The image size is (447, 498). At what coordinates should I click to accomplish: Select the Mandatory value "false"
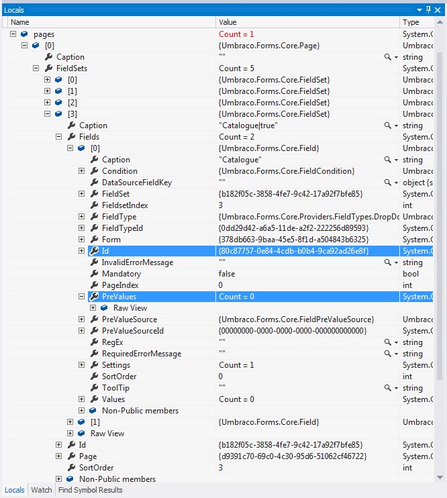(227, 274)
